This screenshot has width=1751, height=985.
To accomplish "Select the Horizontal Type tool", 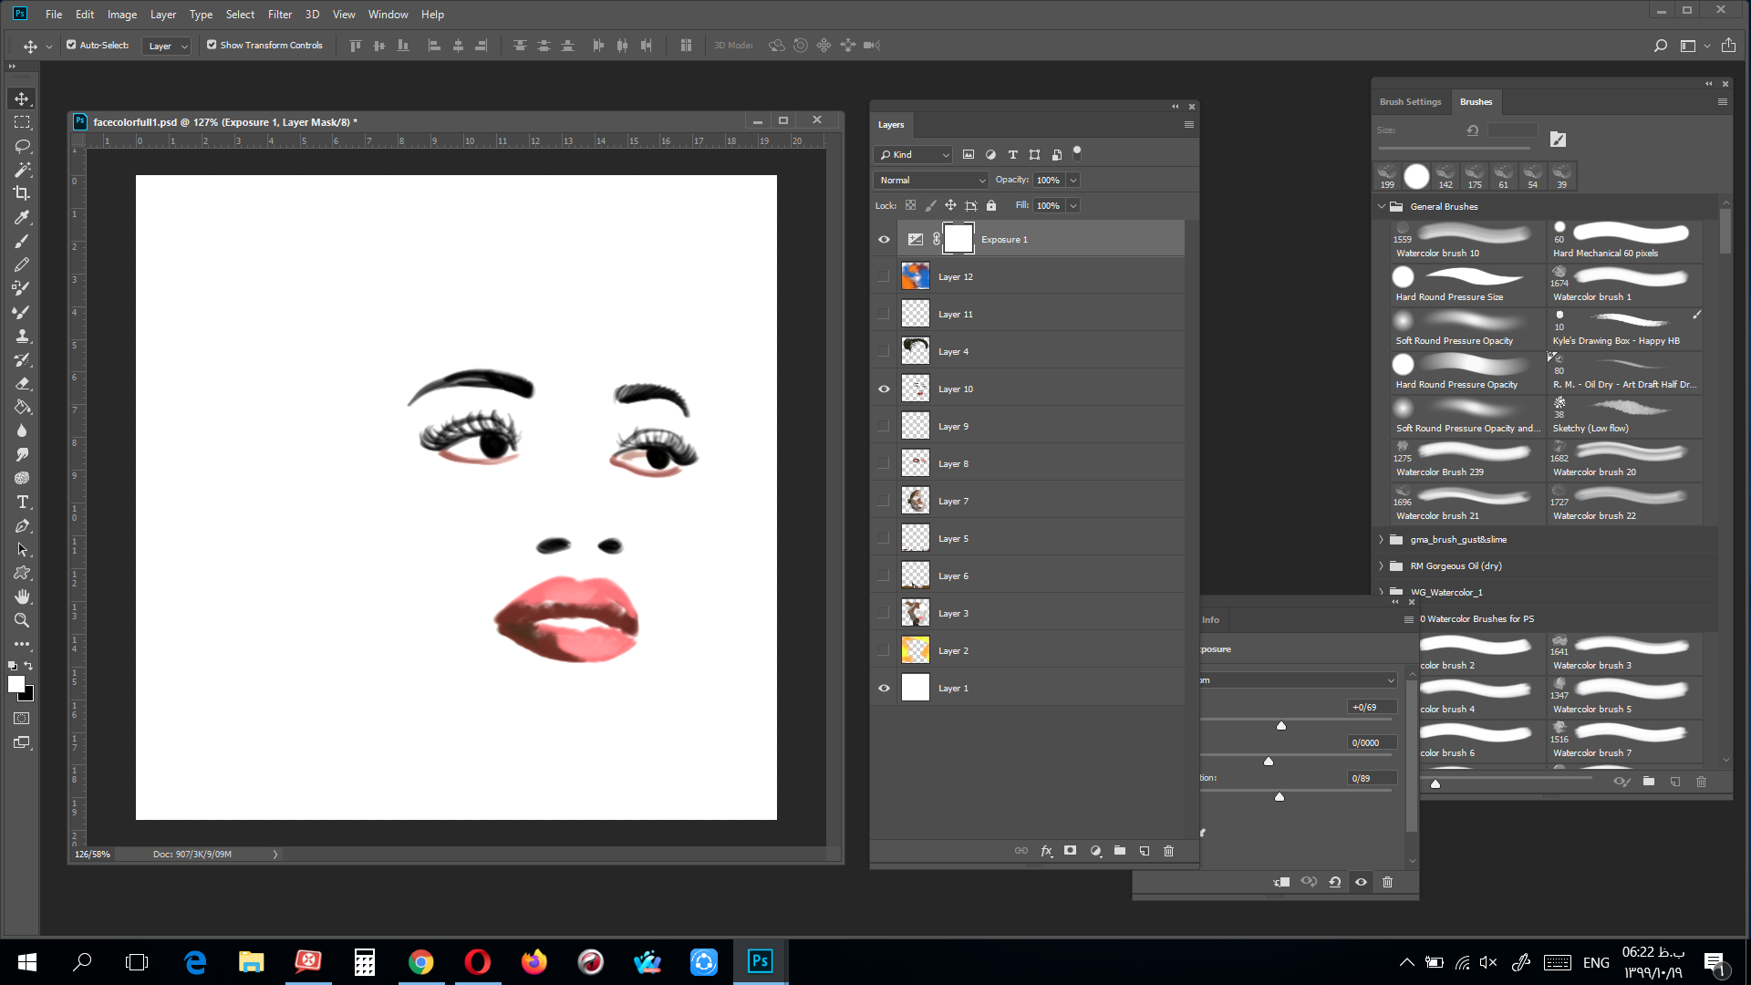I will [x=22, y=502].
